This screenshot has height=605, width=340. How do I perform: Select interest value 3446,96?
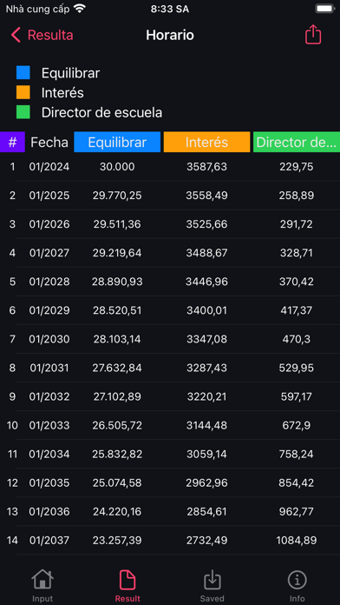coord(206,282)
